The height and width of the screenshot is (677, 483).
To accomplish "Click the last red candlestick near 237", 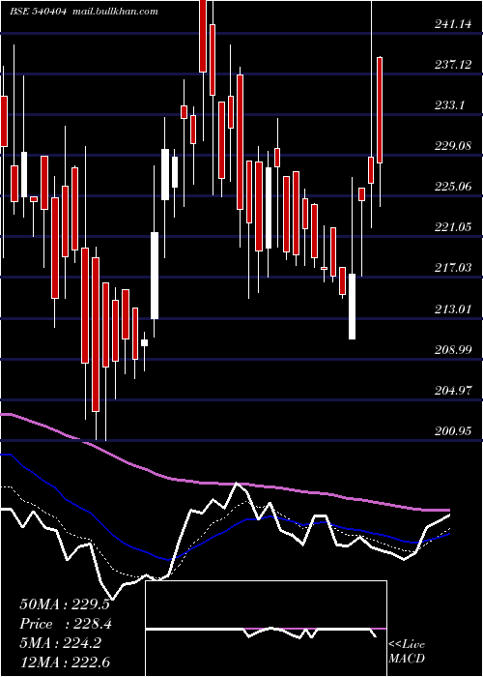I will [x=380, y=110].
